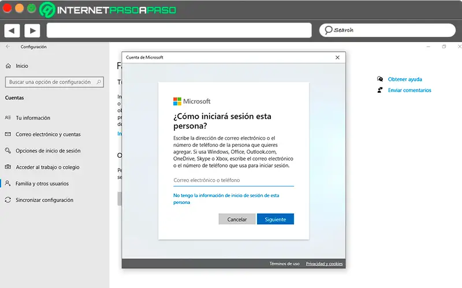Click the envelope icon for Correo electrónico
This screenshot has width=462, height=288.
[8, 134]
